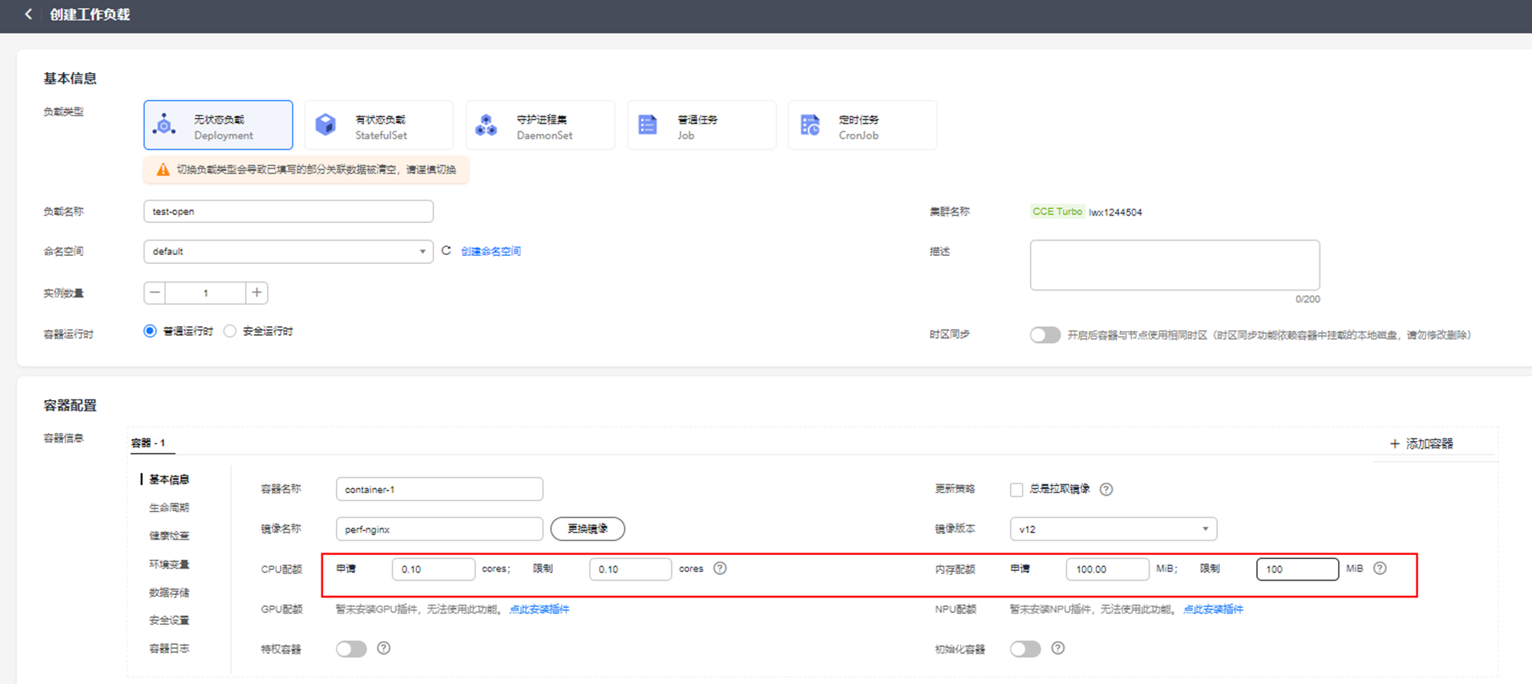1532x684 pixels.
Task: Select the 守护进程集 DaemonSet workload icon
Action: coord(487,125)
